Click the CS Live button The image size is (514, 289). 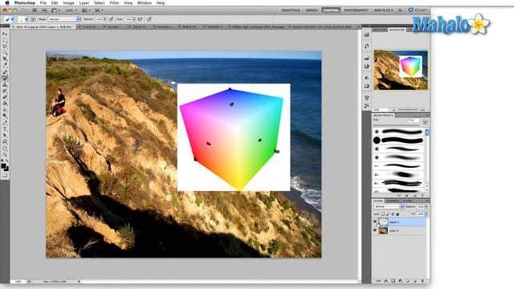(418, 10)
